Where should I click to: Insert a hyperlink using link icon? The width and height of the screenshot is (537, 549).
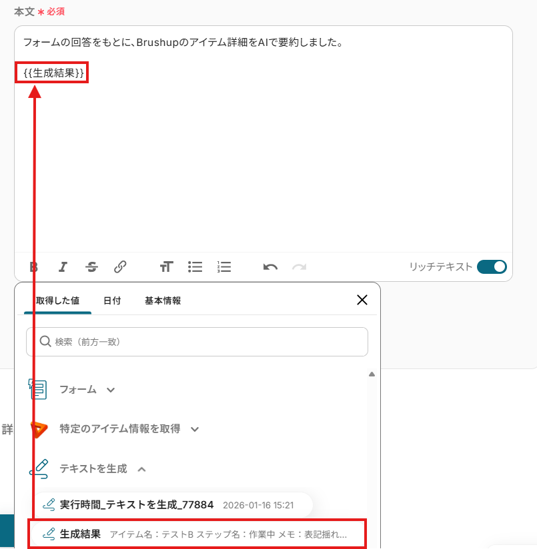click(120, 267)
